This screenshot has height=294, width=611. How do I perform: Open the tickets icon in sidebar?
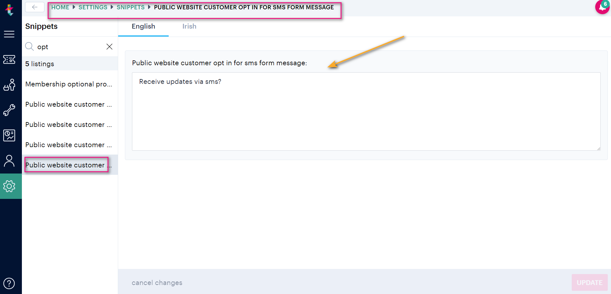click(x=9, y=59)
